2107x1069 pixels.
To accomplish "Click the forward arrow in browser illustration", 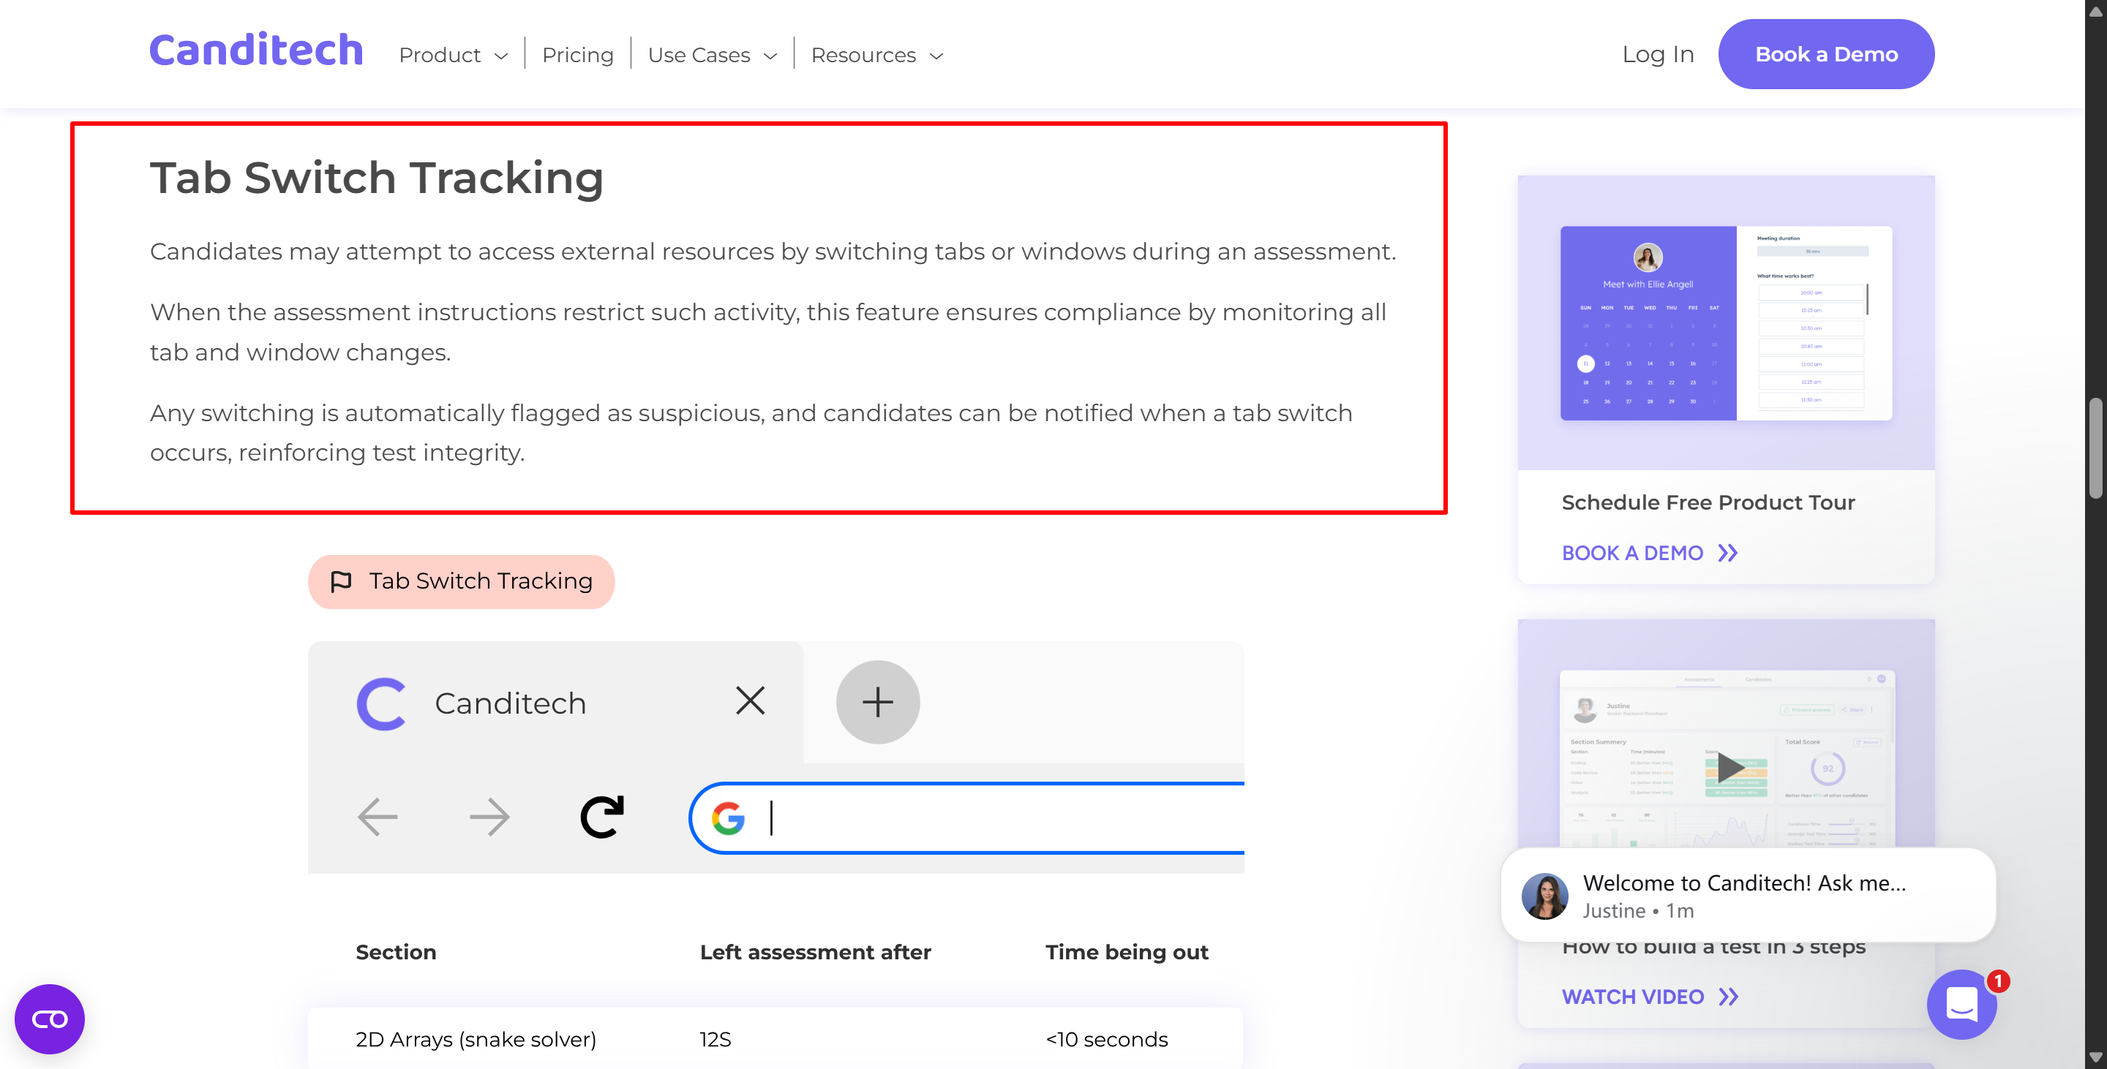I will coord(490,817).
